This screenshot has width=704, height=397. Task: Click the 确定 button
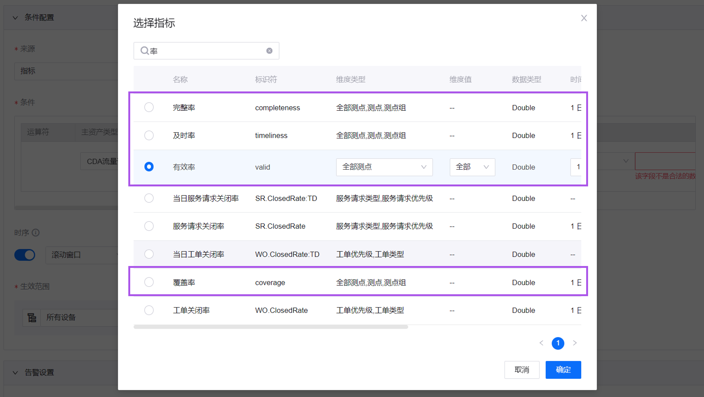[x=563, y=370]
